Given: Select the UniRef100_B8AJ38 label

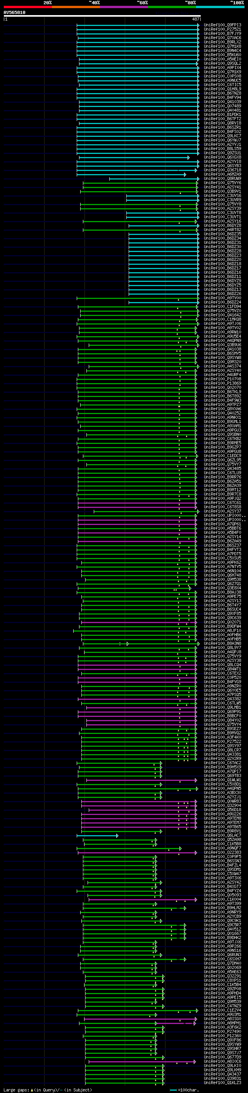Looking at the screenshot, I should 222,592.
